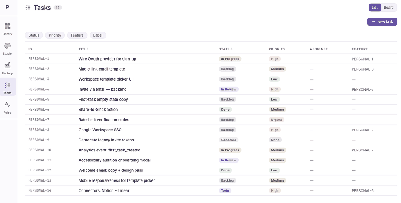Click feature PERSONAL-7 in Analytics event row
Image resolution: width=401 pixels, height=203 pixels.
[363, 150]
